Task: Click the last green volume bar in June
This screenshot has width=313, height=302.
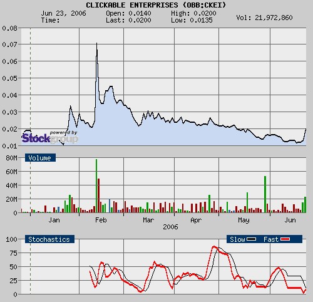Action: pos(305,205)
